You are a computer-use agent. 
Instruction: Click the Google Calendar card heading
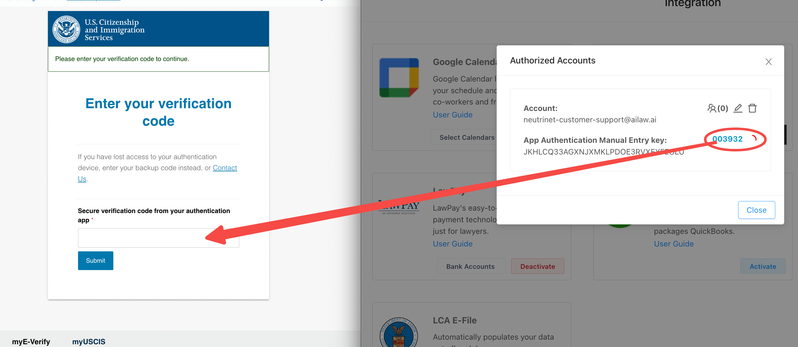point(465,62)
